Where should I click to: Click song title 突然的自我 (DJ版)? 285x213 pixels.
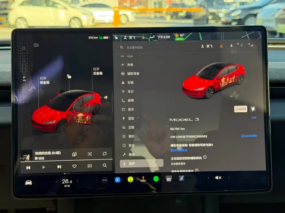pos(48,153)
